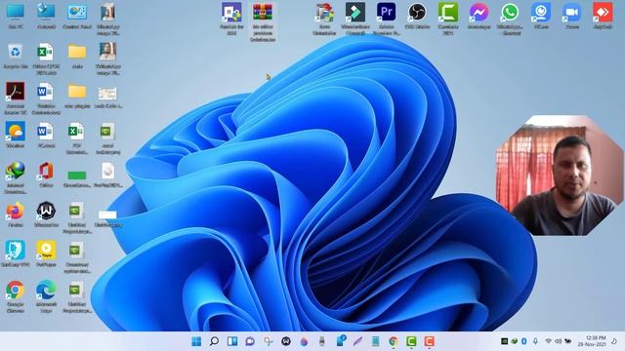Select the Word document beside Weather
Image resolution: width=625 pixels, height=351 pixels.
tap(46, 135)
